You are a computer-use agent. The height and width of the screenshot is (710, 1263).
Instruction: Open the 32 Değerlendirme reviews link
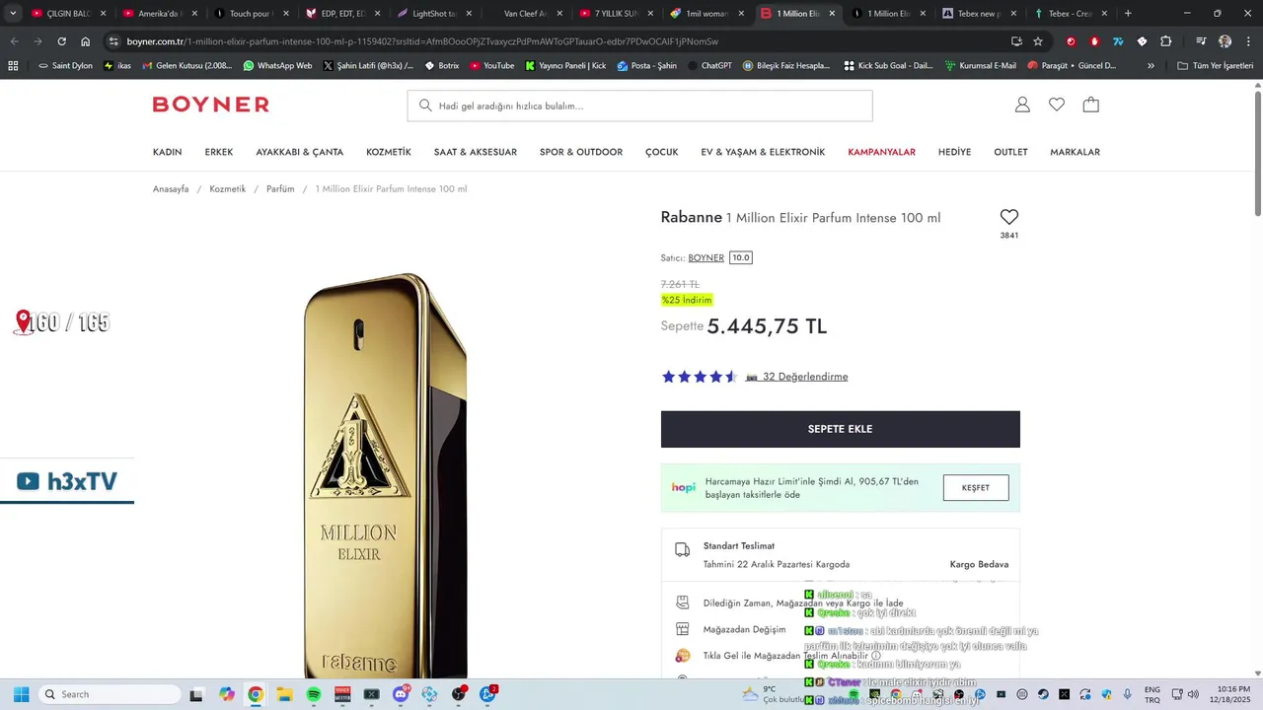click(x=805, y=377)
